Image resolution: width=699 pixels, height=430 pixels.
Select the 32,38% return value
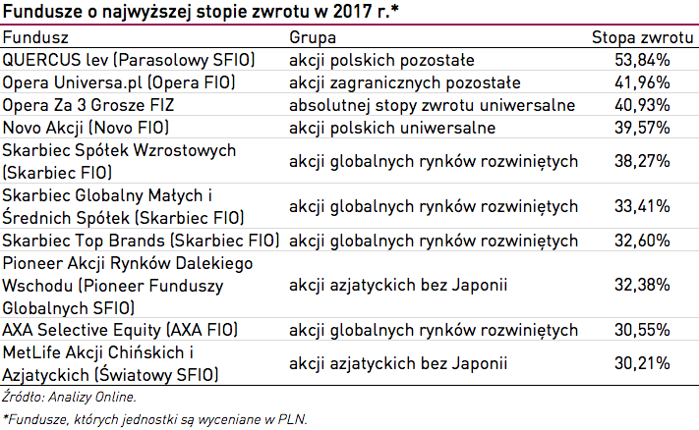[642, 285]
